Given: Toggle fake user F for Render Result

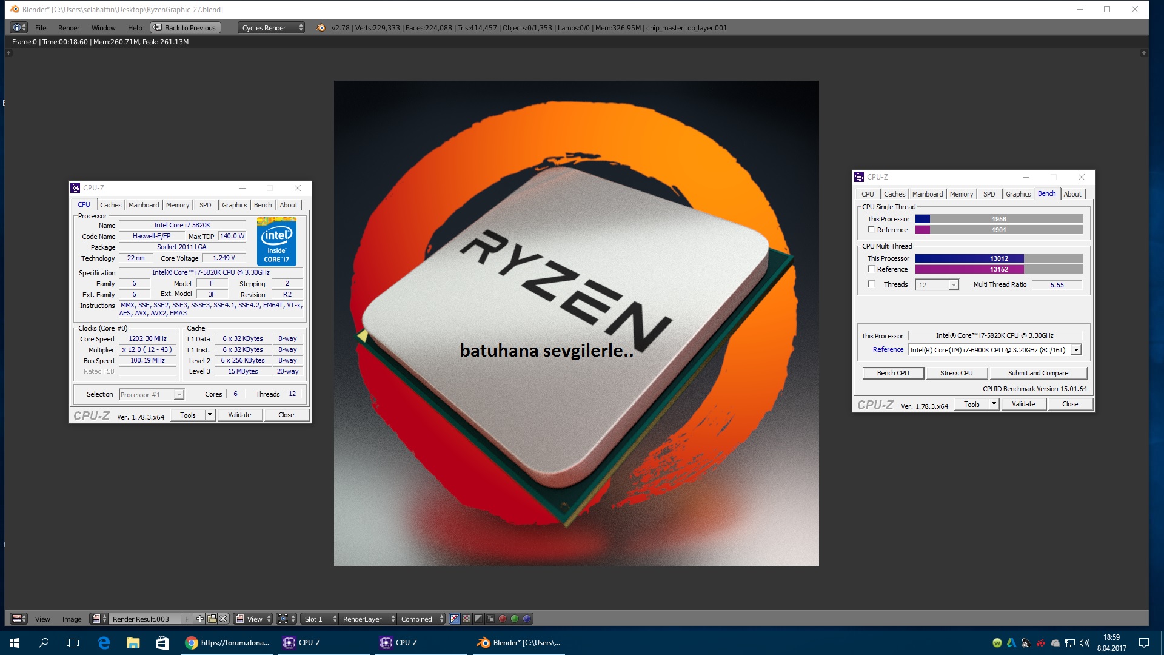Looking at the screenshot, I should click(x=187, y=619).
